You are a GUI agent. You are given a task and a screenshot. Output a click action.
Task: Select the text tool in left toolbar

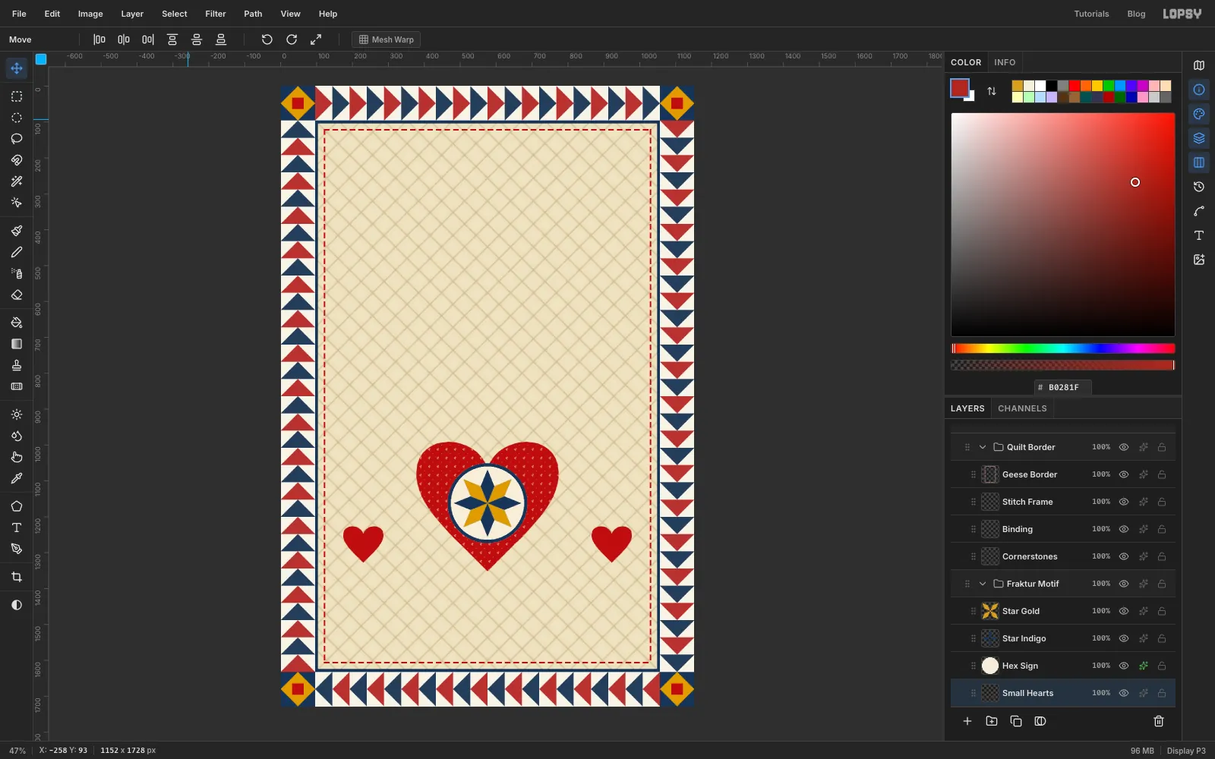coord(17,528)
